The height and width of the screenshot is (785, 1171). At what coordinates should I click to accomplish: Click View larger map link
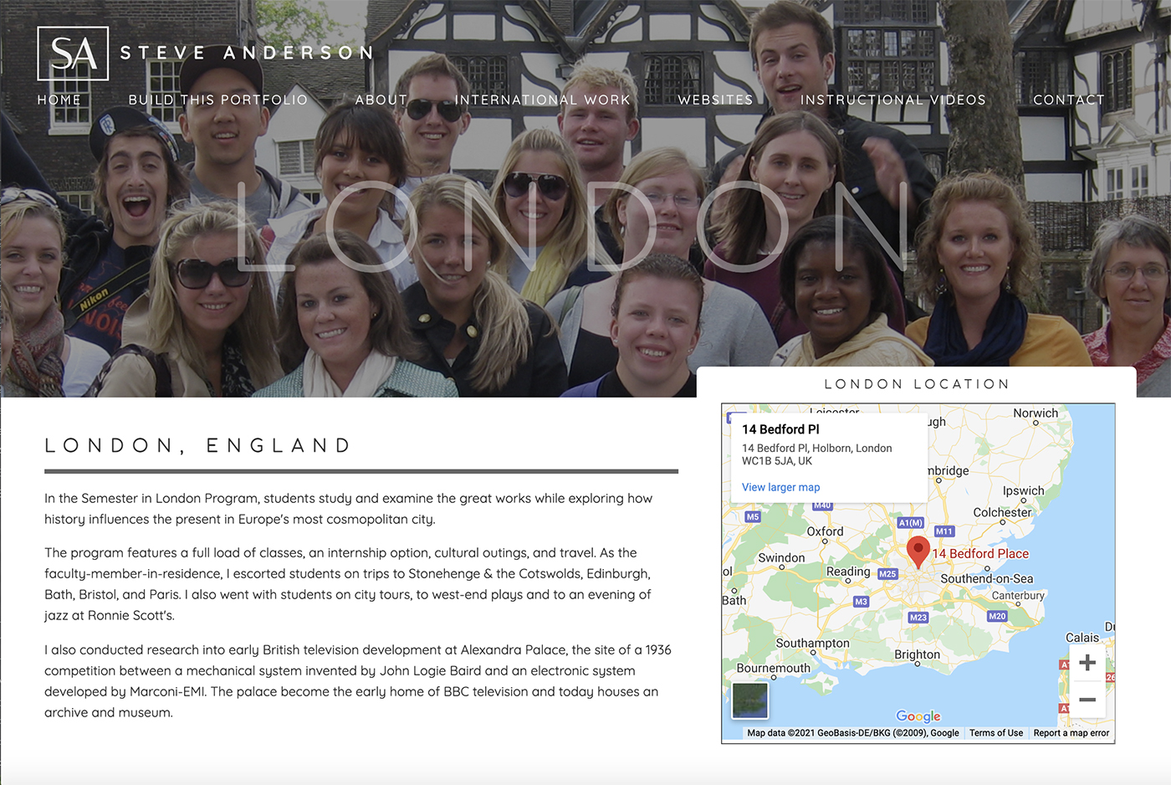780,487
